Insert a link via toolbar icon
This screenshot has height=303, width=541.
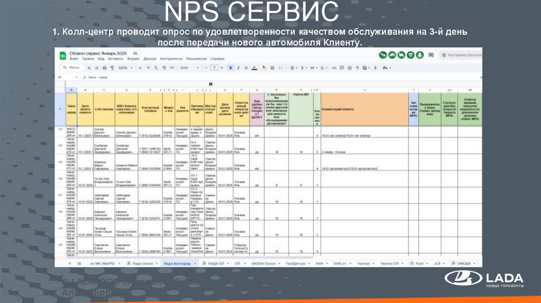coord(334,68)
